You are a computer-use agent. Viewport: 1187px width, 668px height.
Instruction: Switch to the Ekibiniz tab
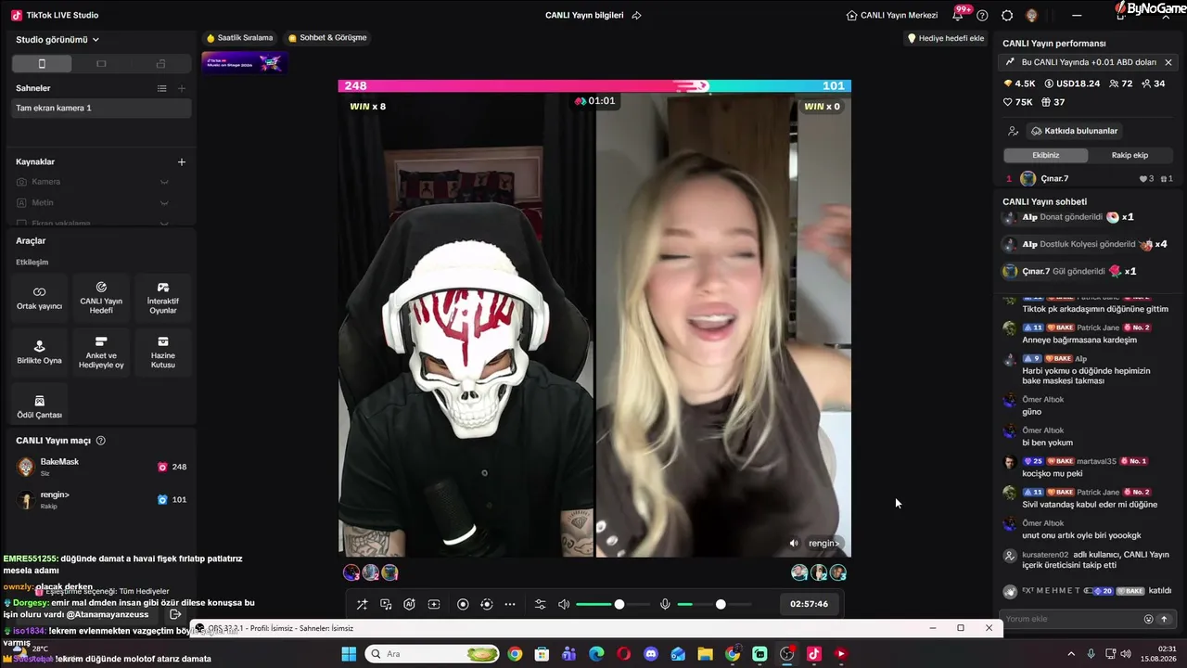click(1045, 155)
